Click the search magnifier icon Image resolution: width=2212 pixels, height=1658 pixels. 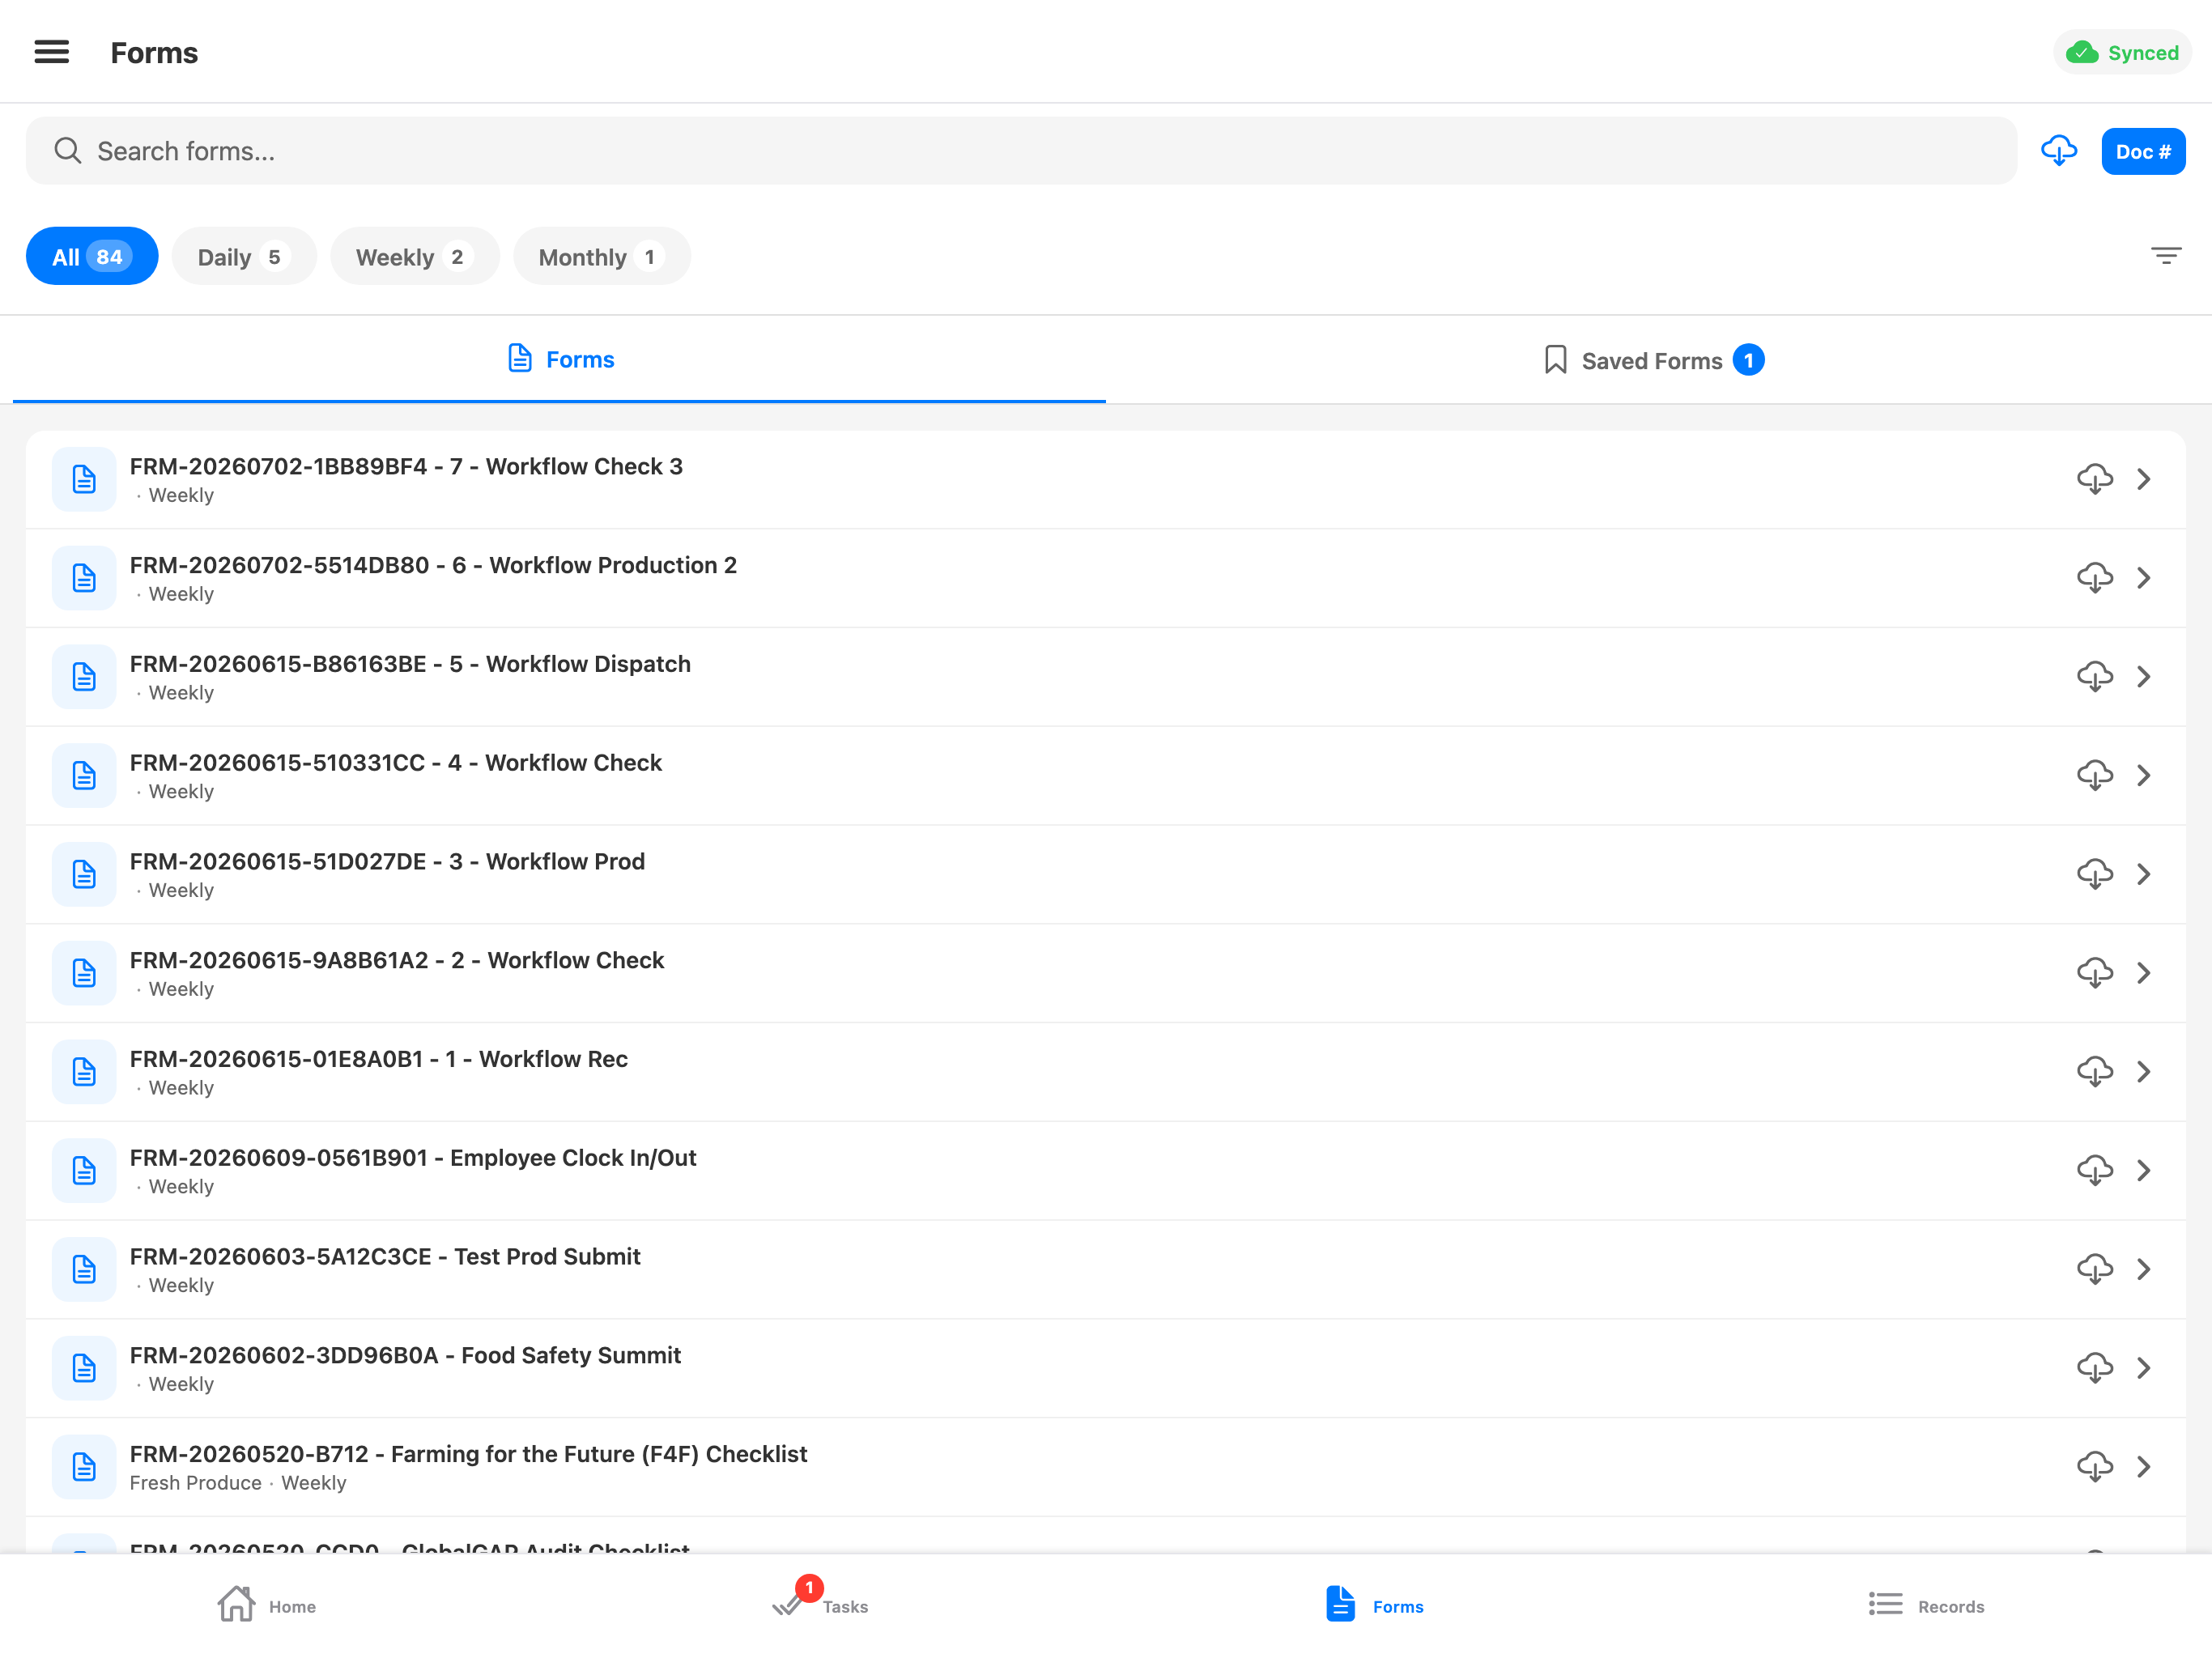pyautogui.click(x=67, y=151)
